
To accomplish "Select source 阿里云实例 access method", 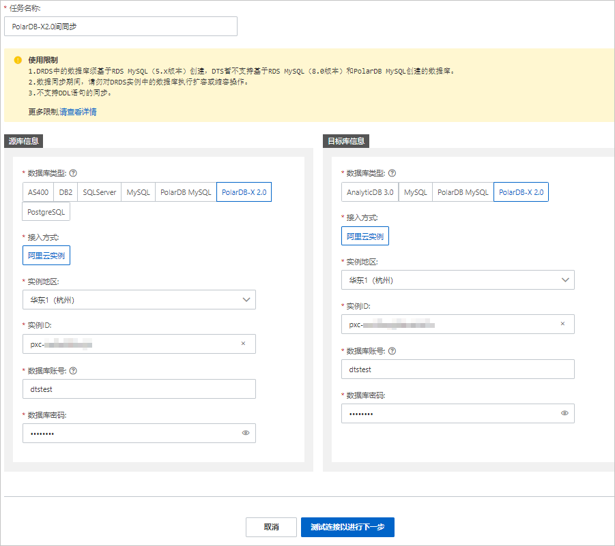I will [46, 256].
